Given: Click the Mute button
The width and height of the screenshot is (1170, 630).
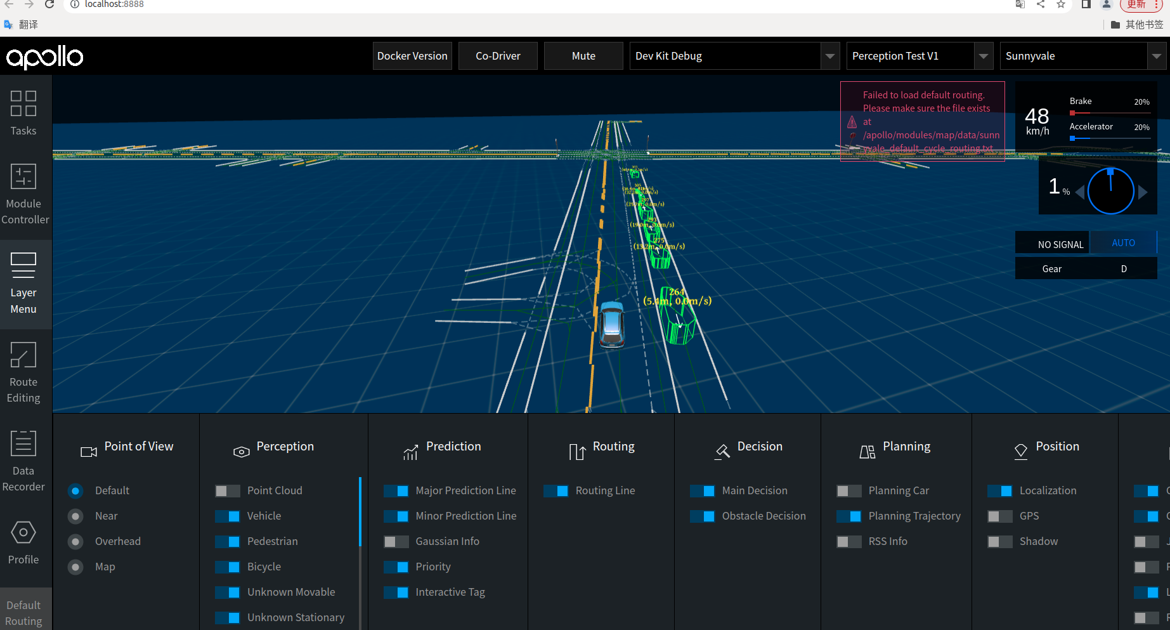Looking at the screenshot, I should tap(583, 56).
